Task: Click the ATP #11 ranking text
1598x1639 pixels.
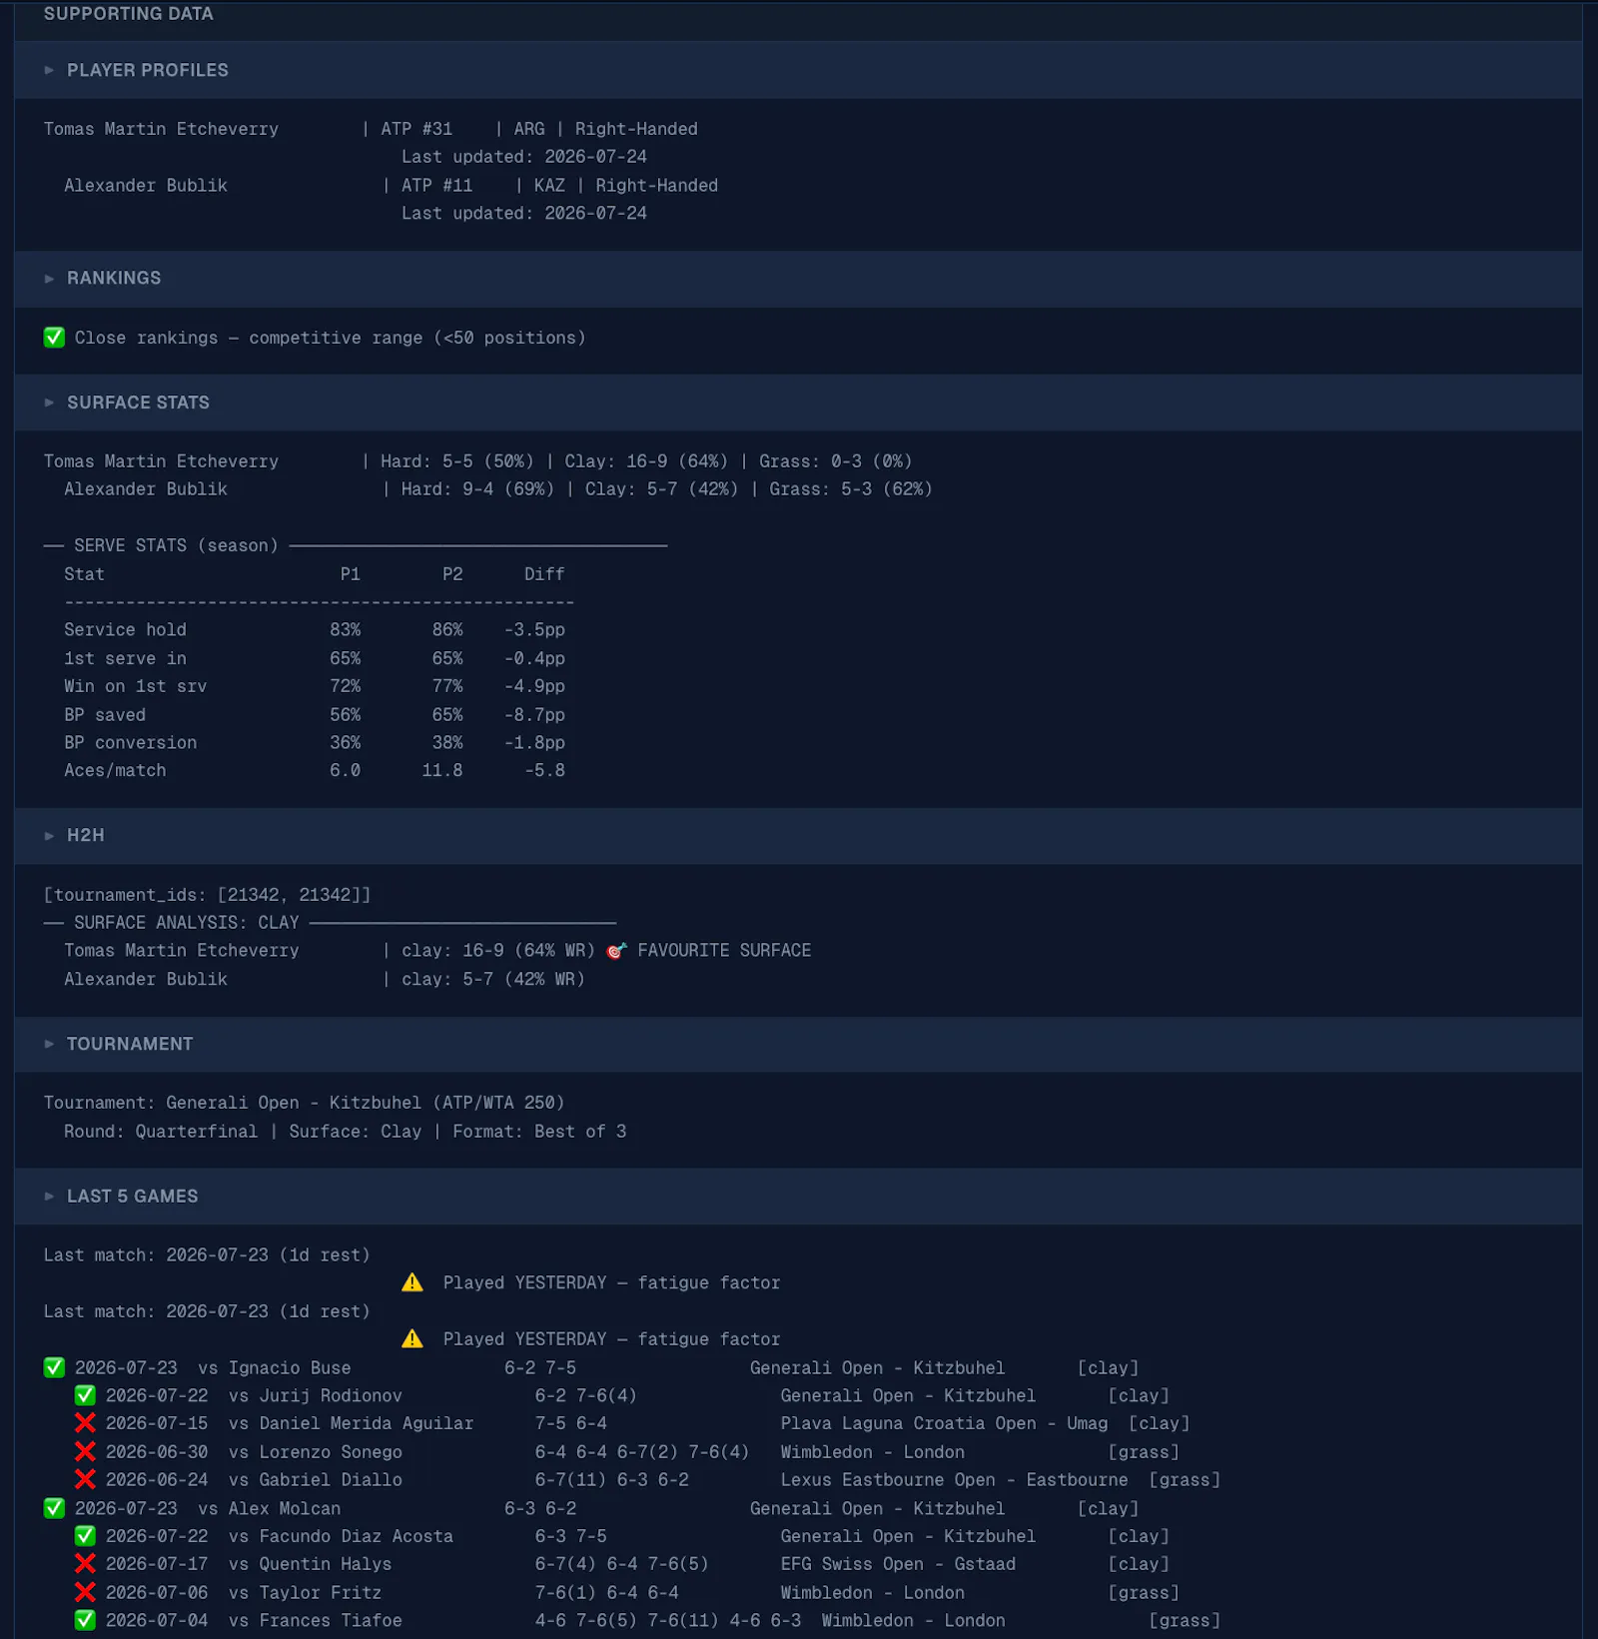Action: click(x=436, y=186)
